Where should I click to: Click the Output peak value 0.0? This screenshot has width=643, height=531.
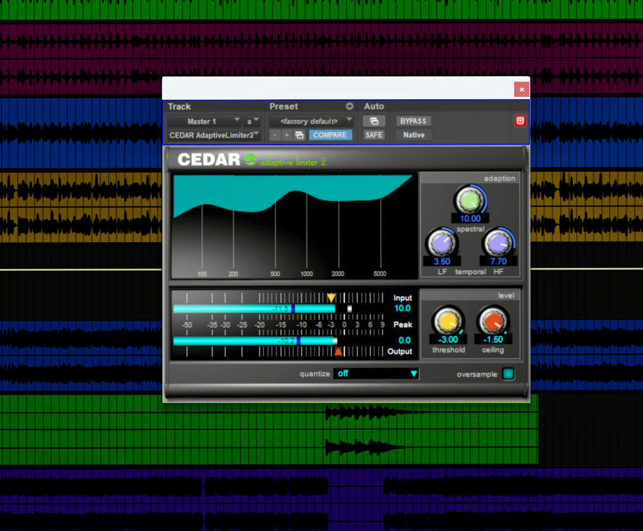tap(404, 340)
